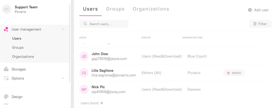Click Nick Pic's group Users (Read&Download)
The height and width of the screenshot is (108, 277).
[x=162, y=89]
